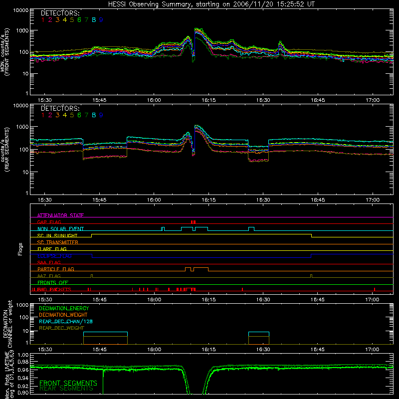Click the olive AAZ_FLAG label

coord(49,276)
